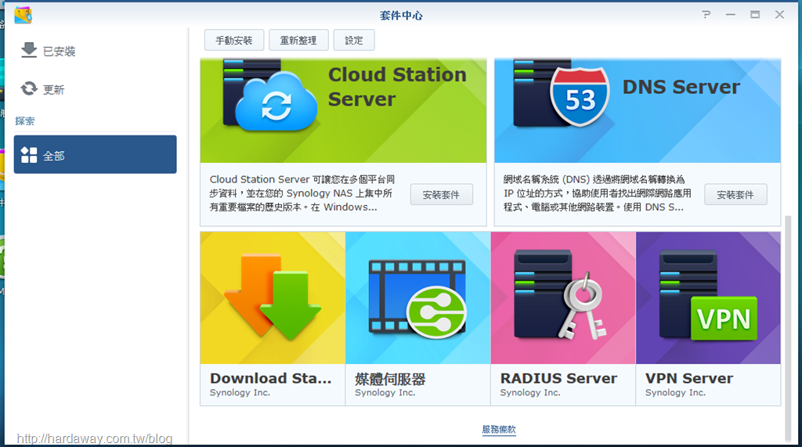This screenshot has height=447, width=802.
Task: Click the Download Sta... title
Action: 270,378
